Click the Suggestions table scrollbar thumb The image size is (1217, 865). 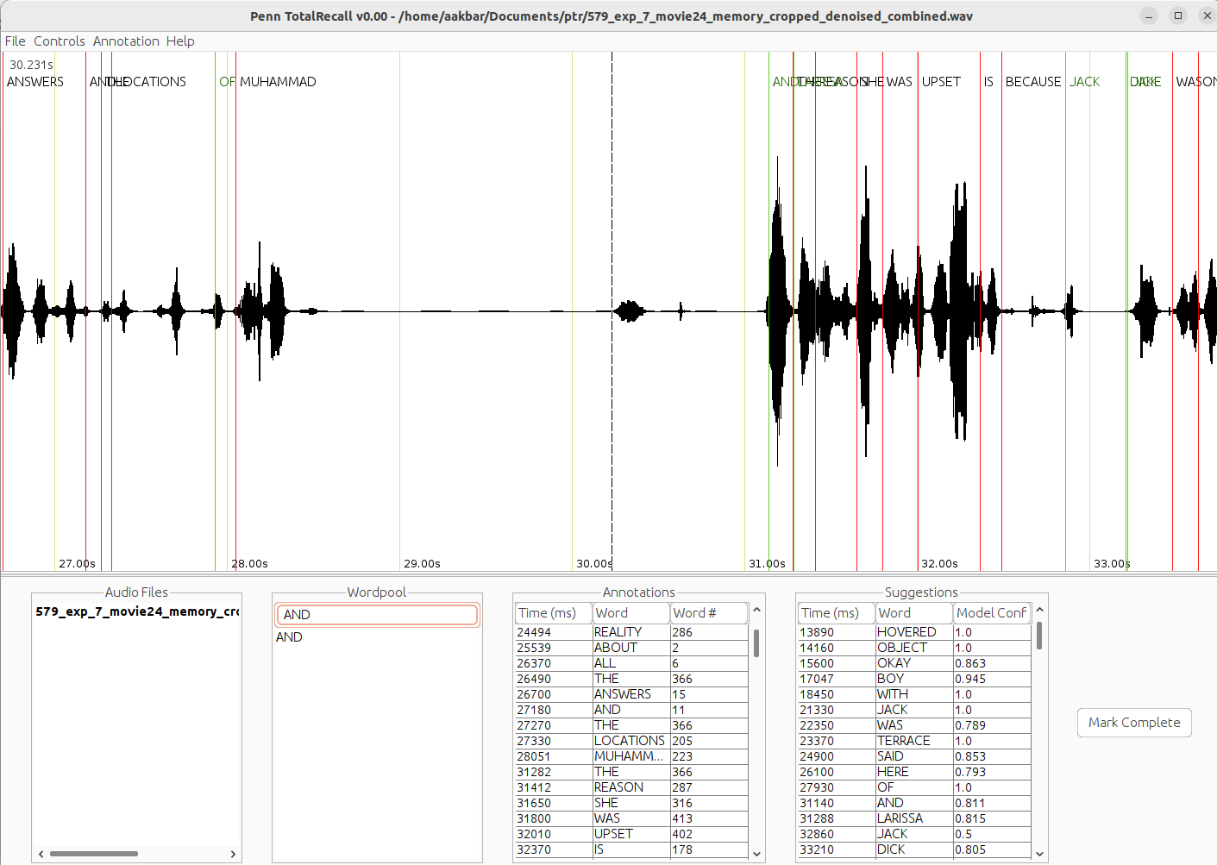pos(1039,636)
